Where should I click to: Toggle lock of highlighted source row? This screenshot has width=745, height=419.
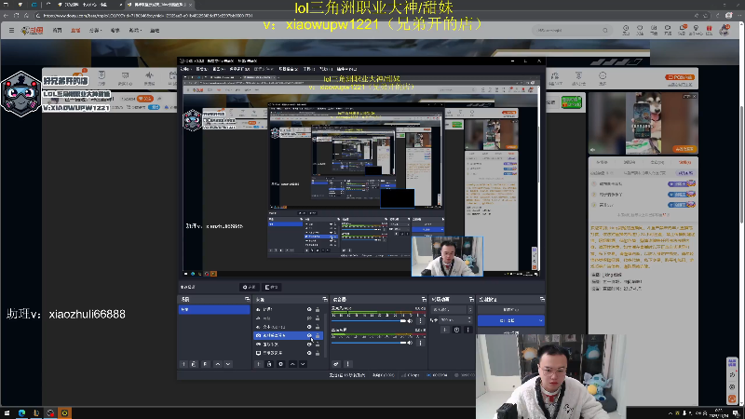(x=318, y=335)
